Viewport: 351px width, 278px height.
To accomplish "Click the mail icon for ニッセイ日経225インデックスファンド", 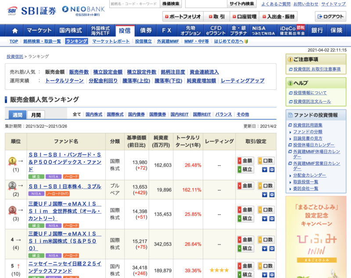I will tap(272, 275).
